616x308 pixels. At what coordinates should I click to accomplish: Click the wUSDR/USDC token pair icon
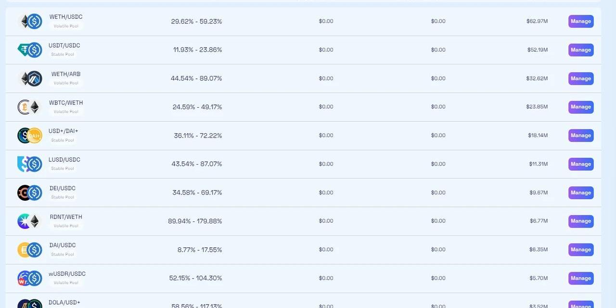[x=30, y=278]
